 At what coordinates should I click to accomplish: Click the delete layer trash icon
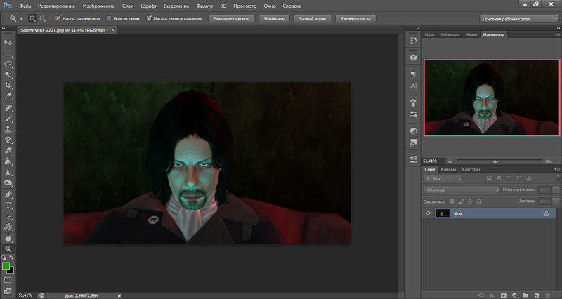pyautogui.click(x=547, y=295)
